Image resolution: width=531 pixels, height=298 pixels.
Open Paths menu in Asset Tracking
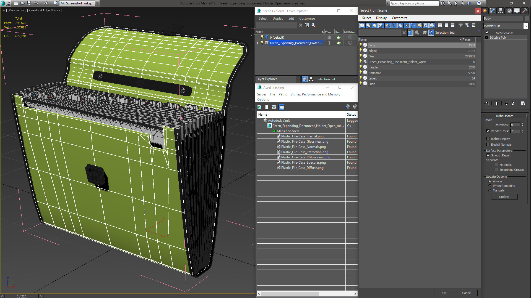point(282,94)
